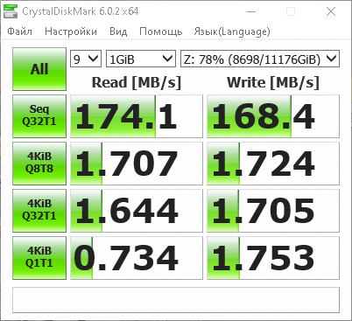Click the empty comment field at the bottom
352x321 pixels.
[x=176, y=300]
